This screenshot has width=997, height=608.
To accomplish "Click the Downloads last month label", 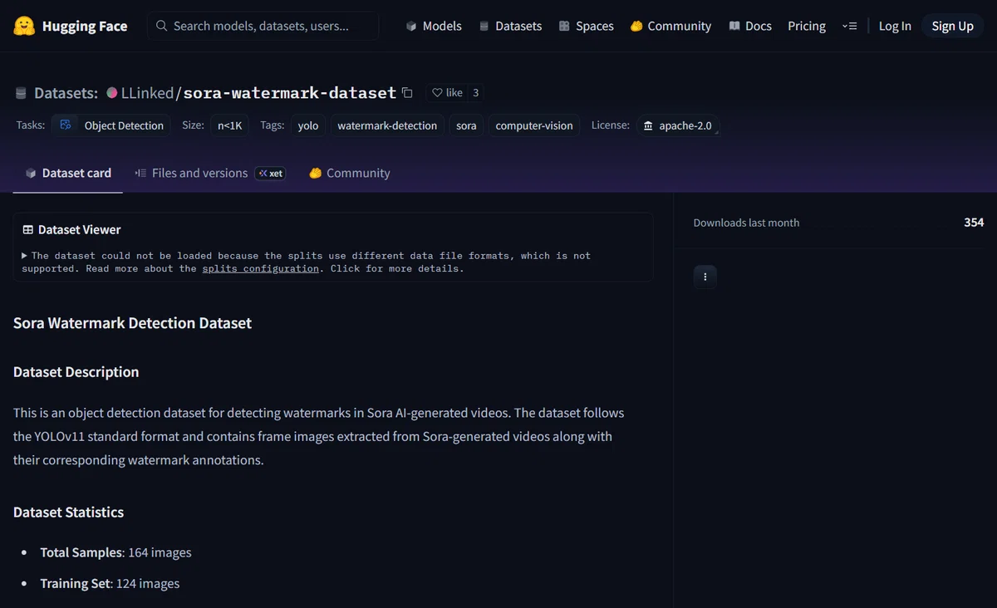I will click(746, 223).
